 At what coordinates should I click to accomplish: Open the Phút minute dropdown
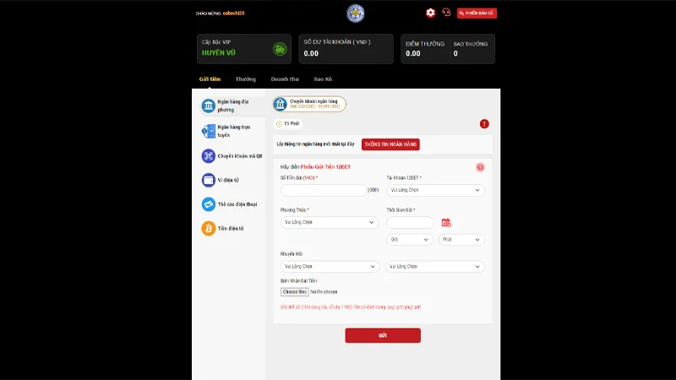pos(461,240)
